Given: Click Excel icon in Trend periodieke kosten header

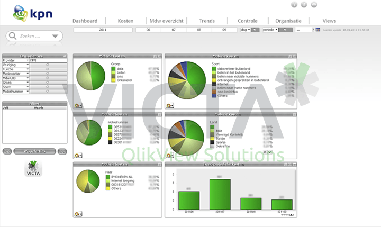Looking at the screenshot, I should click(290, 165).
